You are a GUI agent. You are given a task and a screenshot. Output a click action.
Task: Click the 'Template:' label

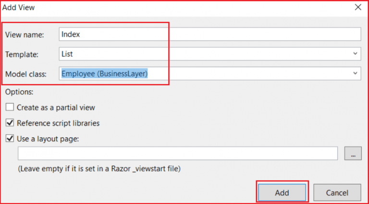22,55
